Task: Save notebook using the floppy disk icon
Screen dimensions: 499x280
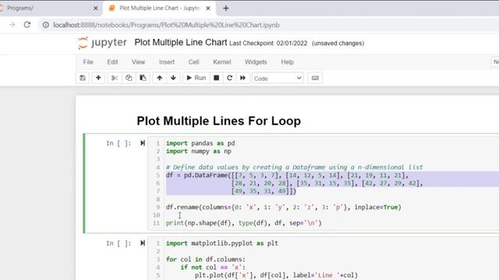Action: pyautogui.click(x=83, y=78)
